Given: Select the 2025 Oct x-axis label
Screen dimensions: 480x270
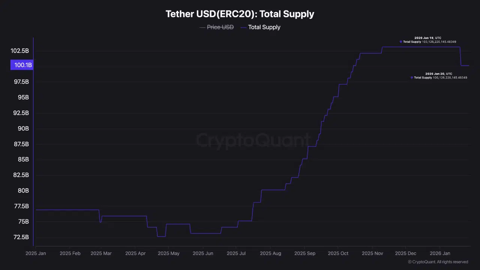Looking at the screenshot, I should tap(338, 253).
